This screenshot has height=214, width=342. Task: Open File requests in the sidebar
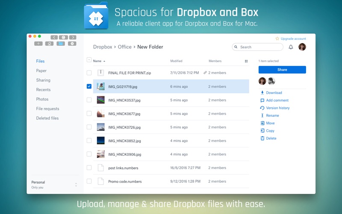click(x=47, y=109)
